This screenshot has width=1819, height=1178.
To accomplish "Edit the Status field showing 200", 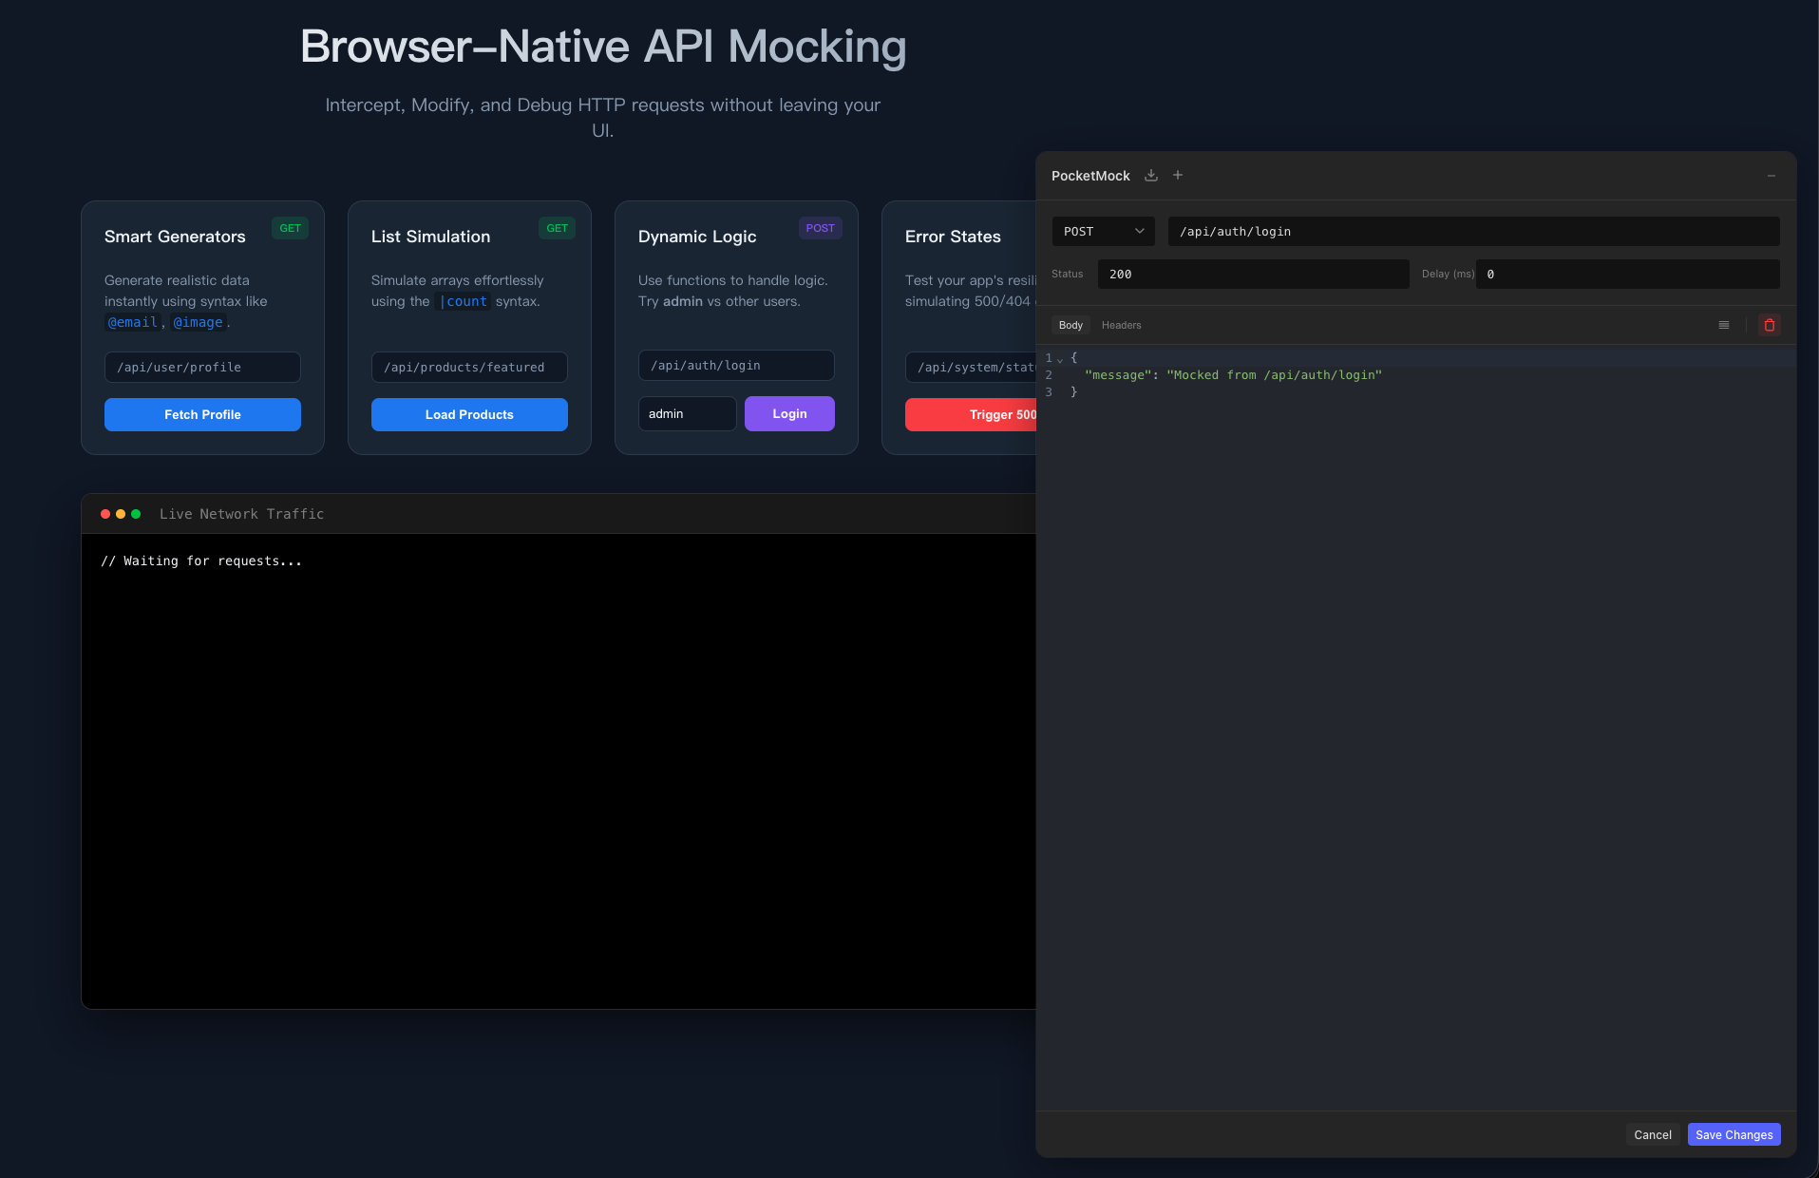I will [x=1254, y=274].
